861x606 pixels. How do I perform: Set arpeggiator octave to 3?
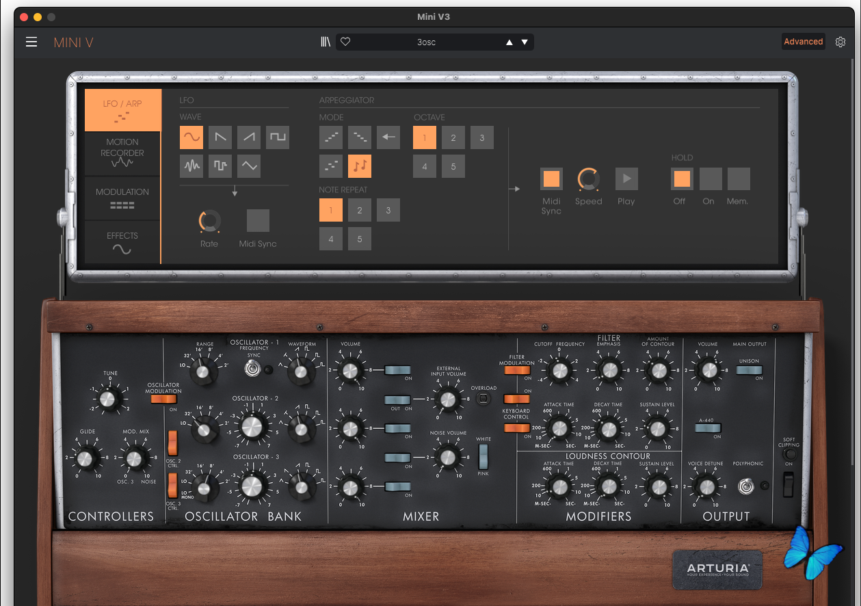pos(481,137)
